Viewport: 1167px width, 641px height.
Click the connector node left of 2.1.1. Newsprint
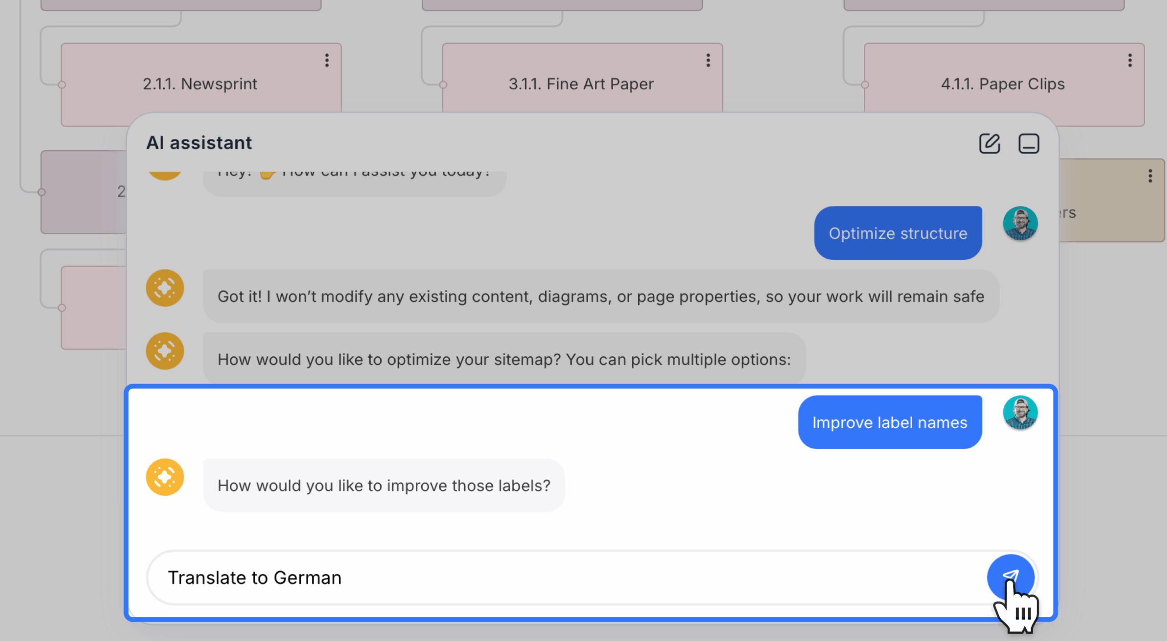(62, 85)
